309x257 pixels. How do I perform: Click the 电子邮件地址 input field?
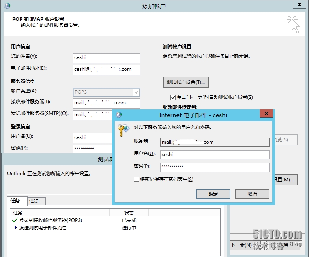pos(107,70)
